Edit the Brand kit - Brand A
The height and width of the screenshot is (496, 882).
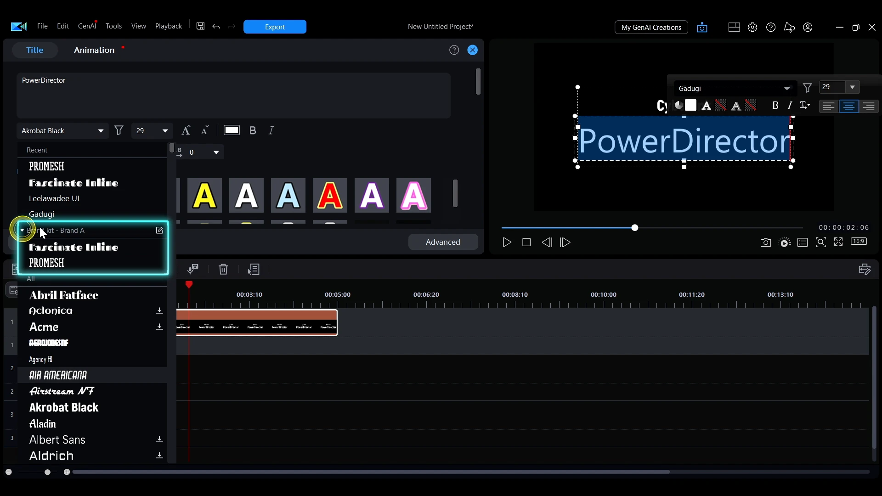tap(159, 230)
